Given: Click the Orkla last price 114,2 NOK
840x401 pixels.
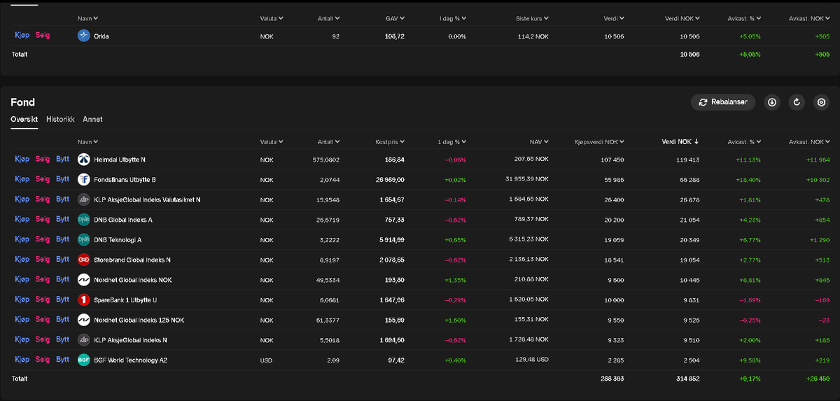Looking at the screenshot, I should click(532, 36).
